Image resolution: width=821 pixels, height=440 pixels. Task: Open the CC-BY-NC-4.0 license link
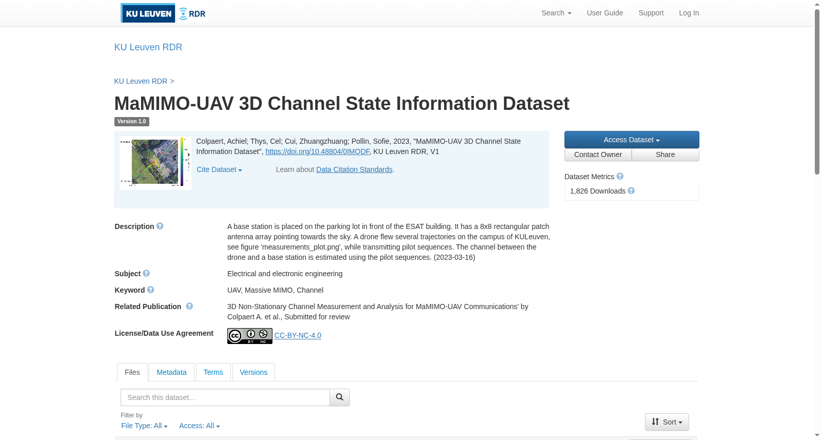click(298, 335)
